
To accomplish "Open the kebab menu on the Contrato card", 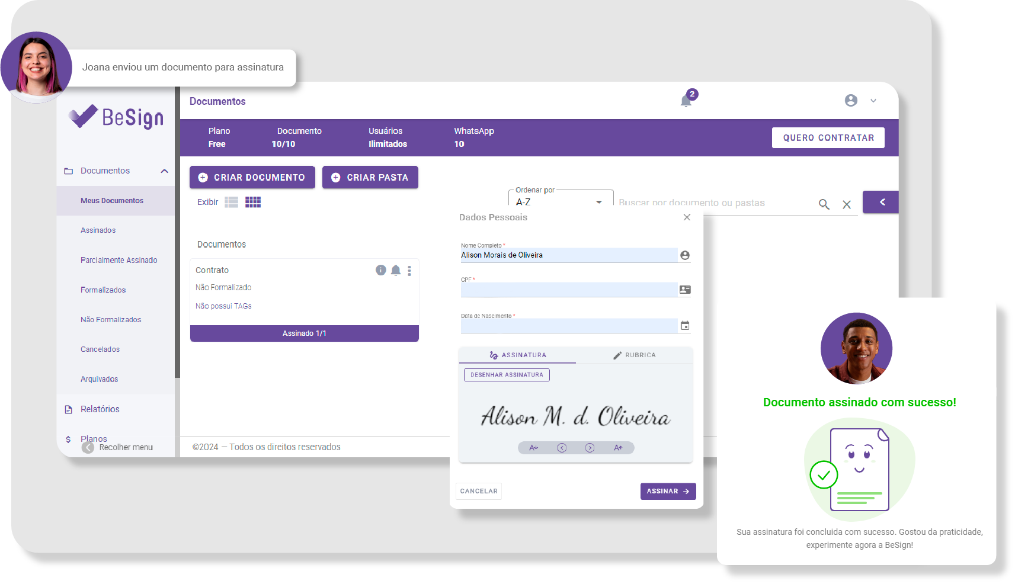I will [409, 271].
